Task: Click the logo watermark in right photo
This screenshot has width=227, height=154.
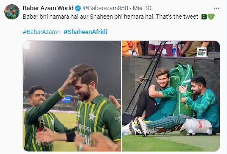Action: [202, 52]
